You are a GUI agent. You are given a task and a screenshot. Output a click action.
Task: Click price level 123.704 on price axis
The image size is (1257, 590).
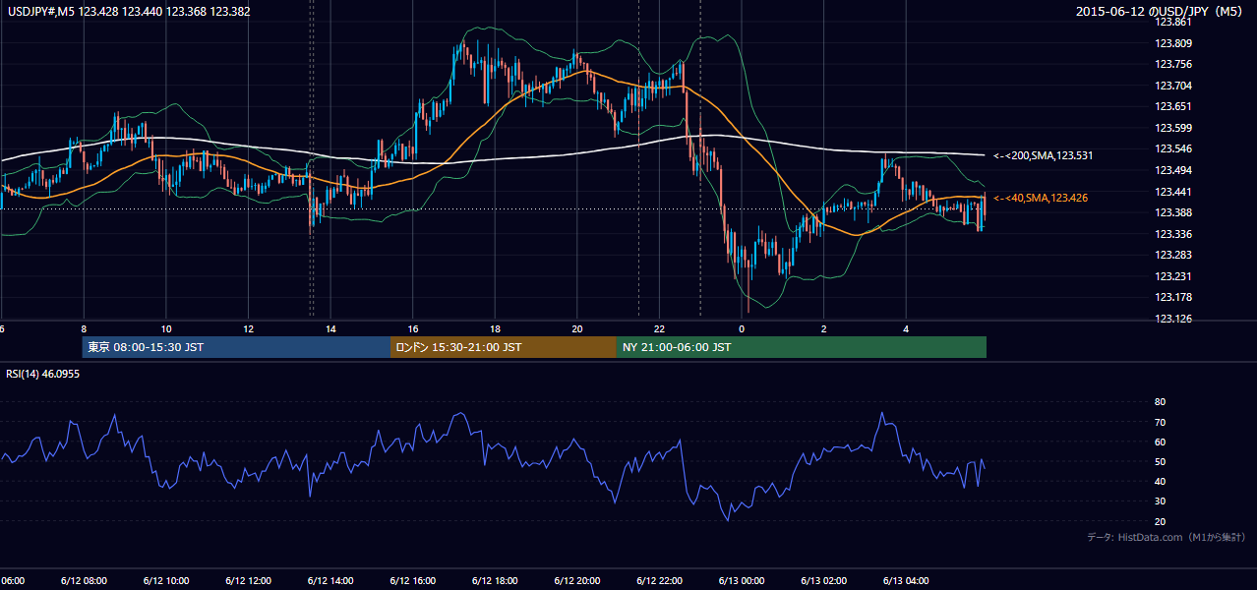point(1172,86)
